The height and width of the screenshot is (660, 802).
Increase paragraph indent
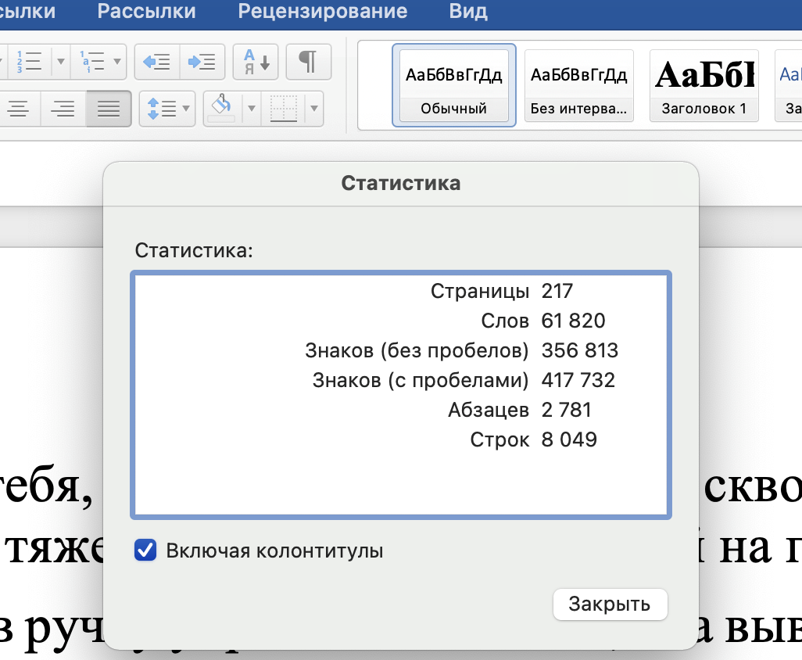pos(202,62)
